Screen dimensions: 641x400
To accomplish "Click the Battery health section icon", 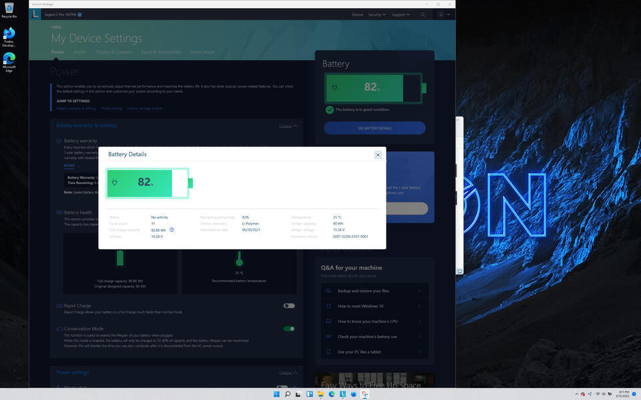I will 59,213.
